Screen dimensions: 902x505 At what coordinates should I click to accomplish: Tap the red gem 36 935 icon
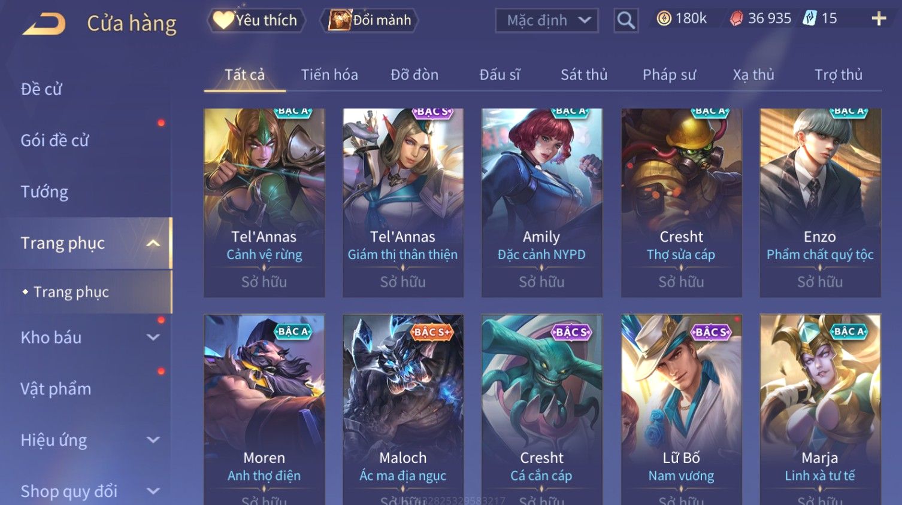[x=736, y=19]
